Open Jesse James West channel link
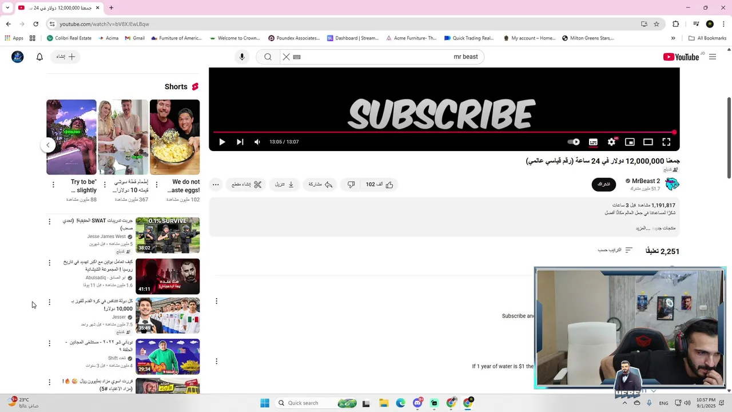732x412 pixels. tap(106, 236)
